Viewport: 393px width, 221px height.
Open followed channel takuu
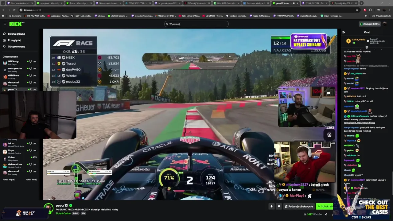tap(20, 145)
